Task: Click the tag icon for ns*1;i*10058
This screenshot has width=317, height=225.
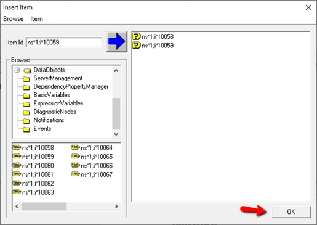Action: coord(17,147)
